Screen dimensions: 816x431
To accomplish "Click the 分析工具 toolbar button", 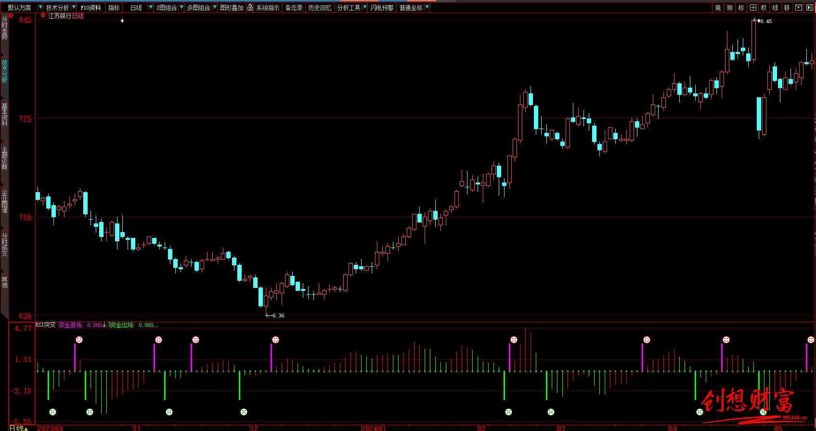I will click(349, 8).
